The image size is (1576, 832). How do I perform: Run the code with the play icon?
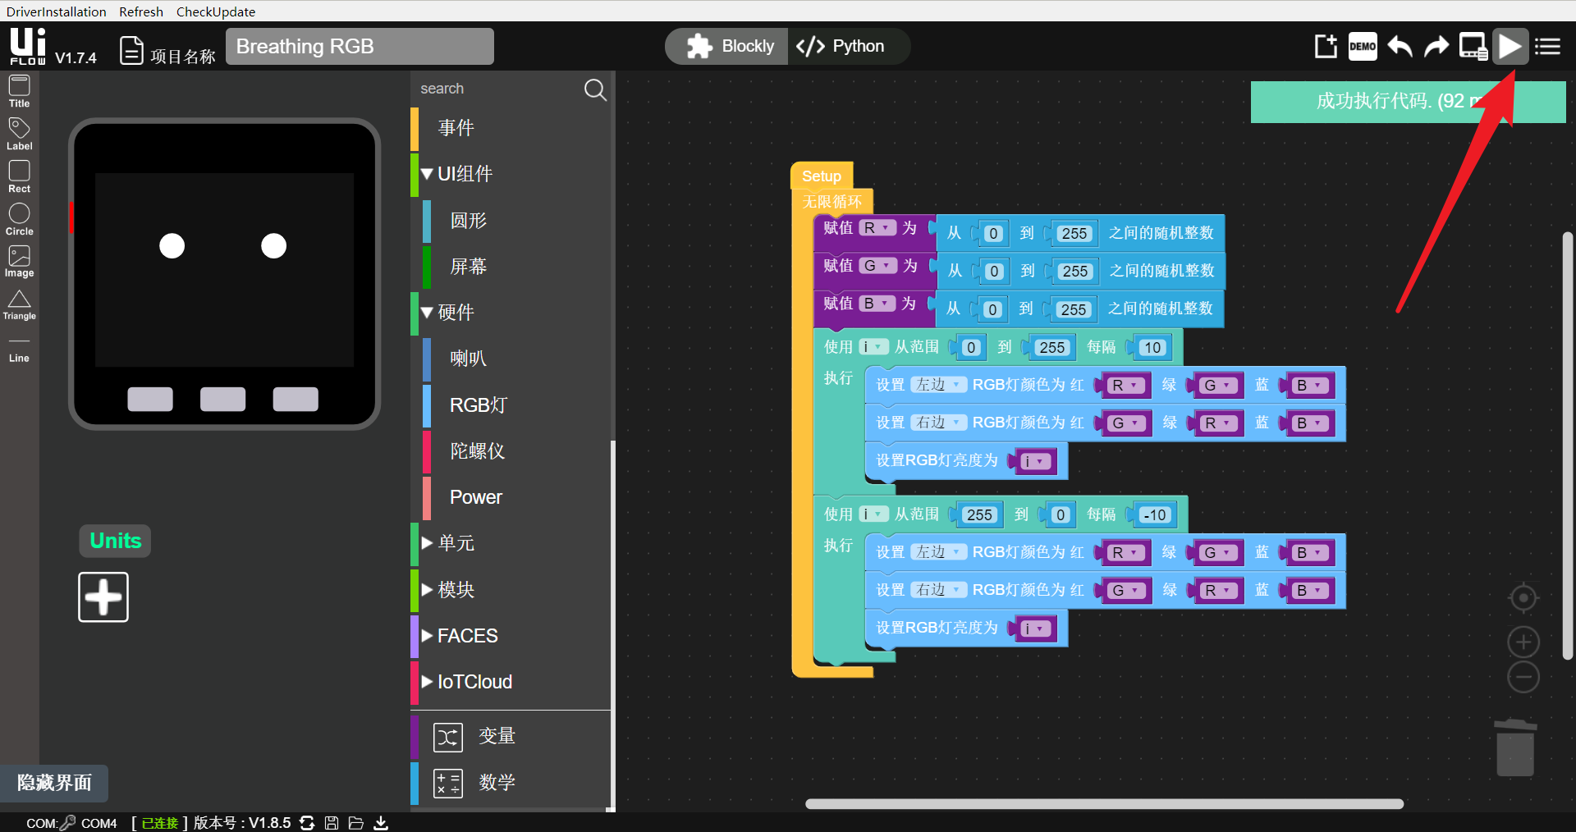coord(1510,46)
